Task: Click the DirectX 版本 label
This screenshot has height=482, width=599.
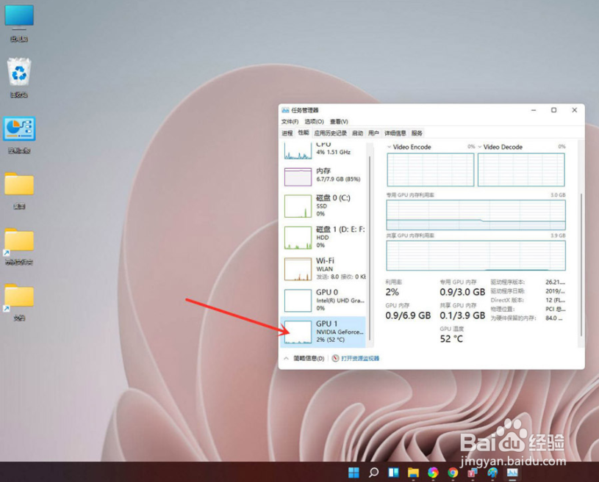Action: coord(507,300)
